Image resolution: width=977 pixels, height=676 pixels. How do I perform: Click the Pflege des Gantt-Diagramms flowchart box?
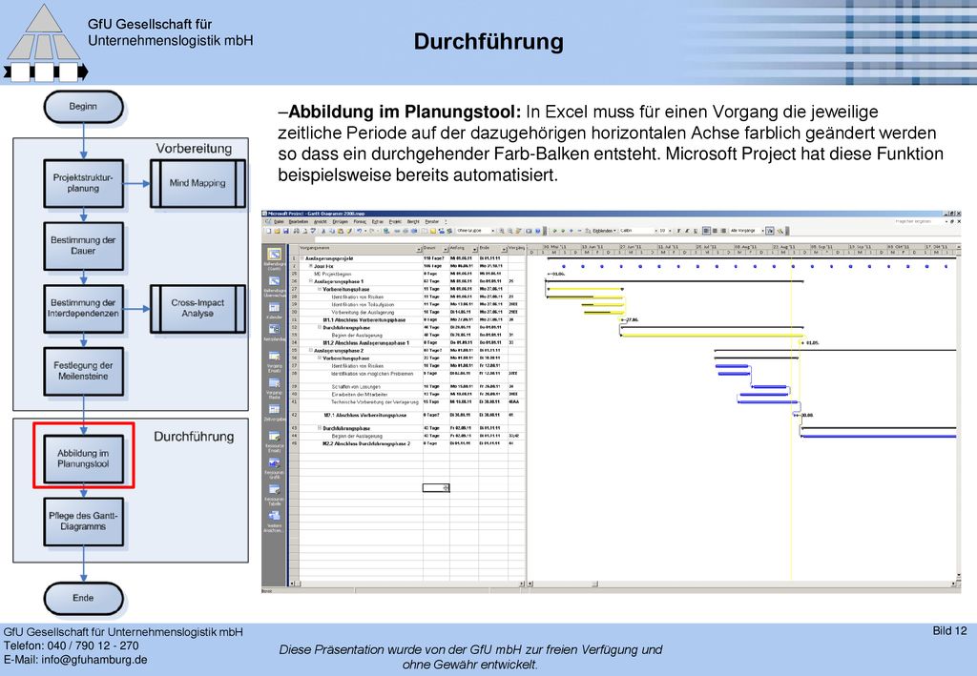pos(84,521)
